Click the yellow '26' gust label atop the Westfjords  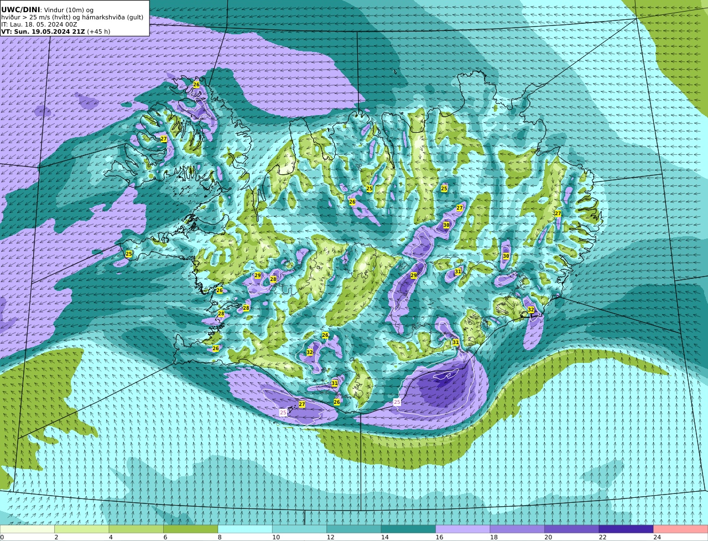(196, 85)
